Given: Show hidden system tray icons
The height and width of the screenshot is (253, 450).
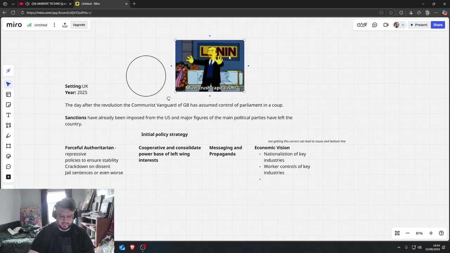Looking at the screenshot, I should pyautogui.click(x=399, y=247).
